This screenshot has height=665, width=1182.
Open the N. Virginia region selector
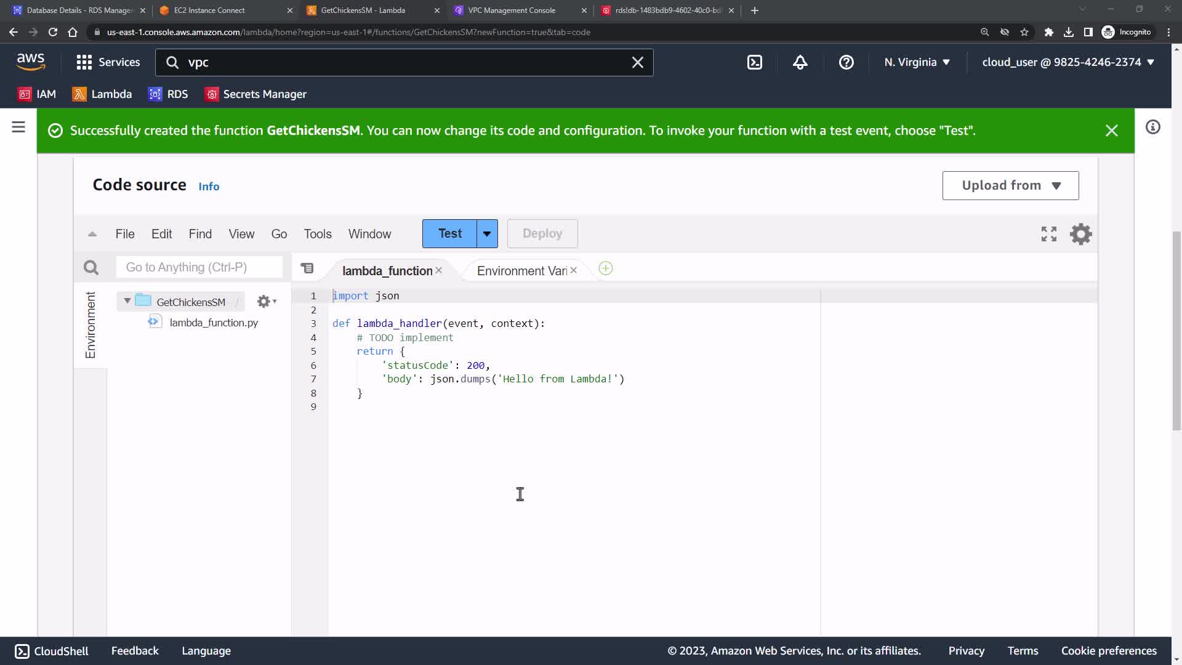point(917,62)
